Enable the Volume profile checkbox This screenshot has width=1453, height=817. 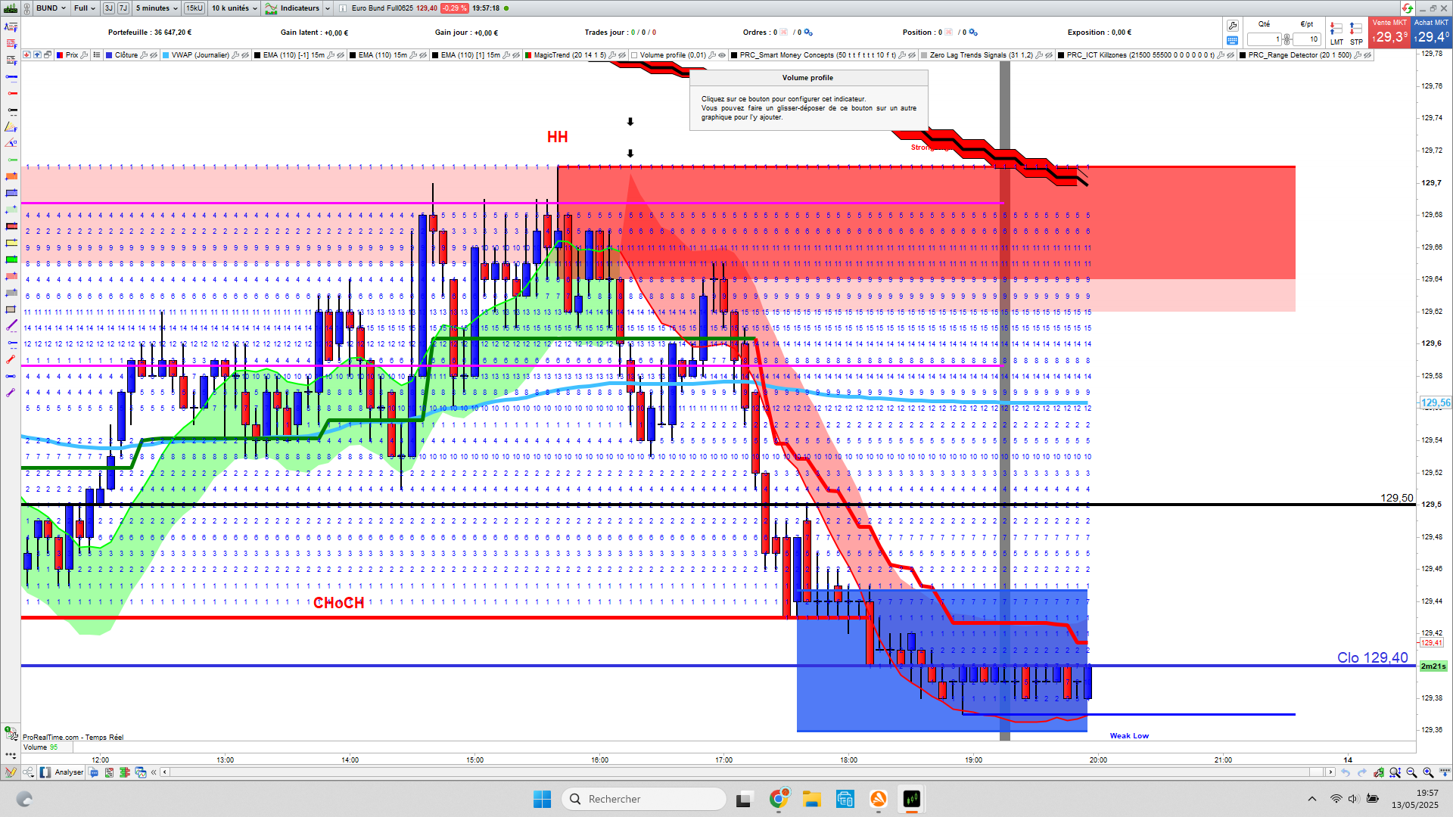[x=634, y=55]
